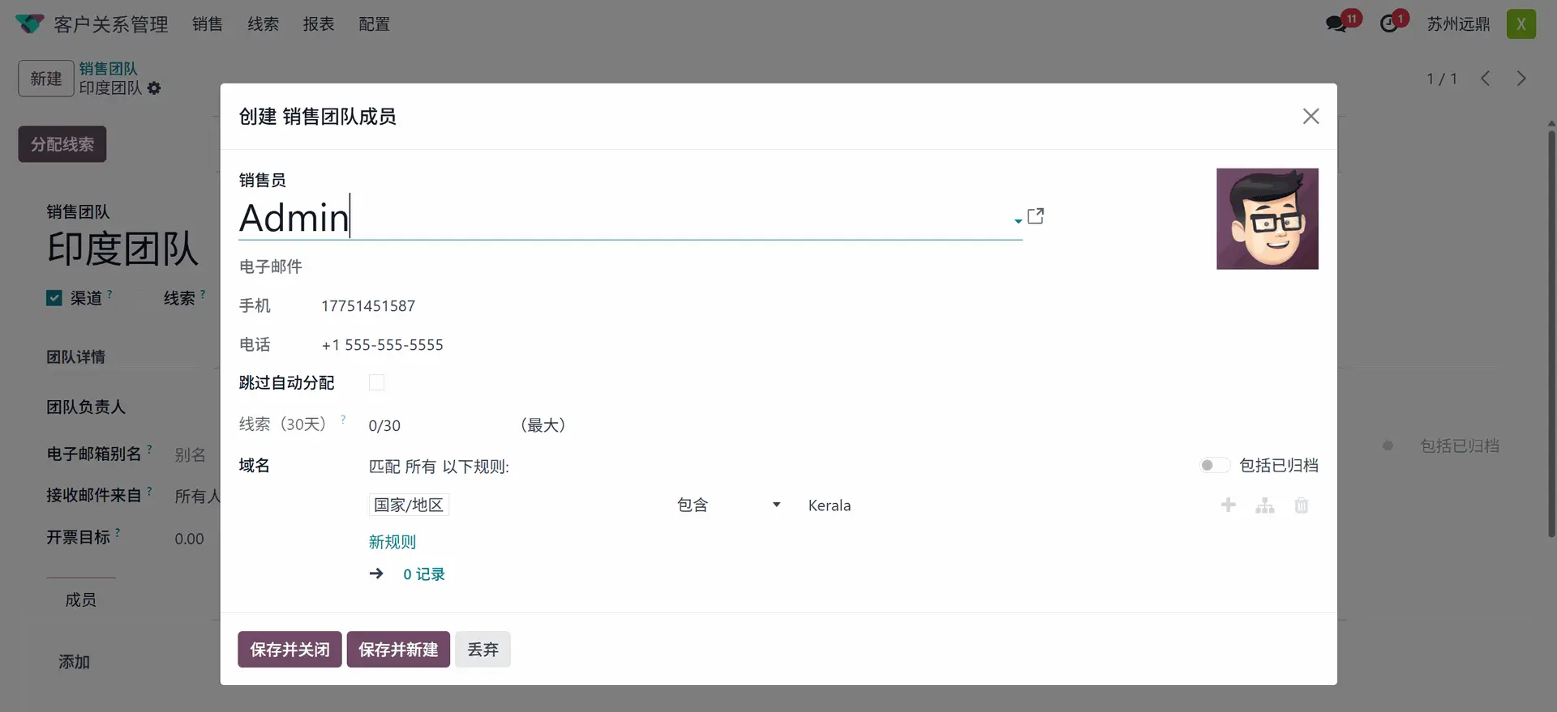The image size is (1557, 712).
Task: Click the 保存并关闭 button
Action: coord(290,650)
